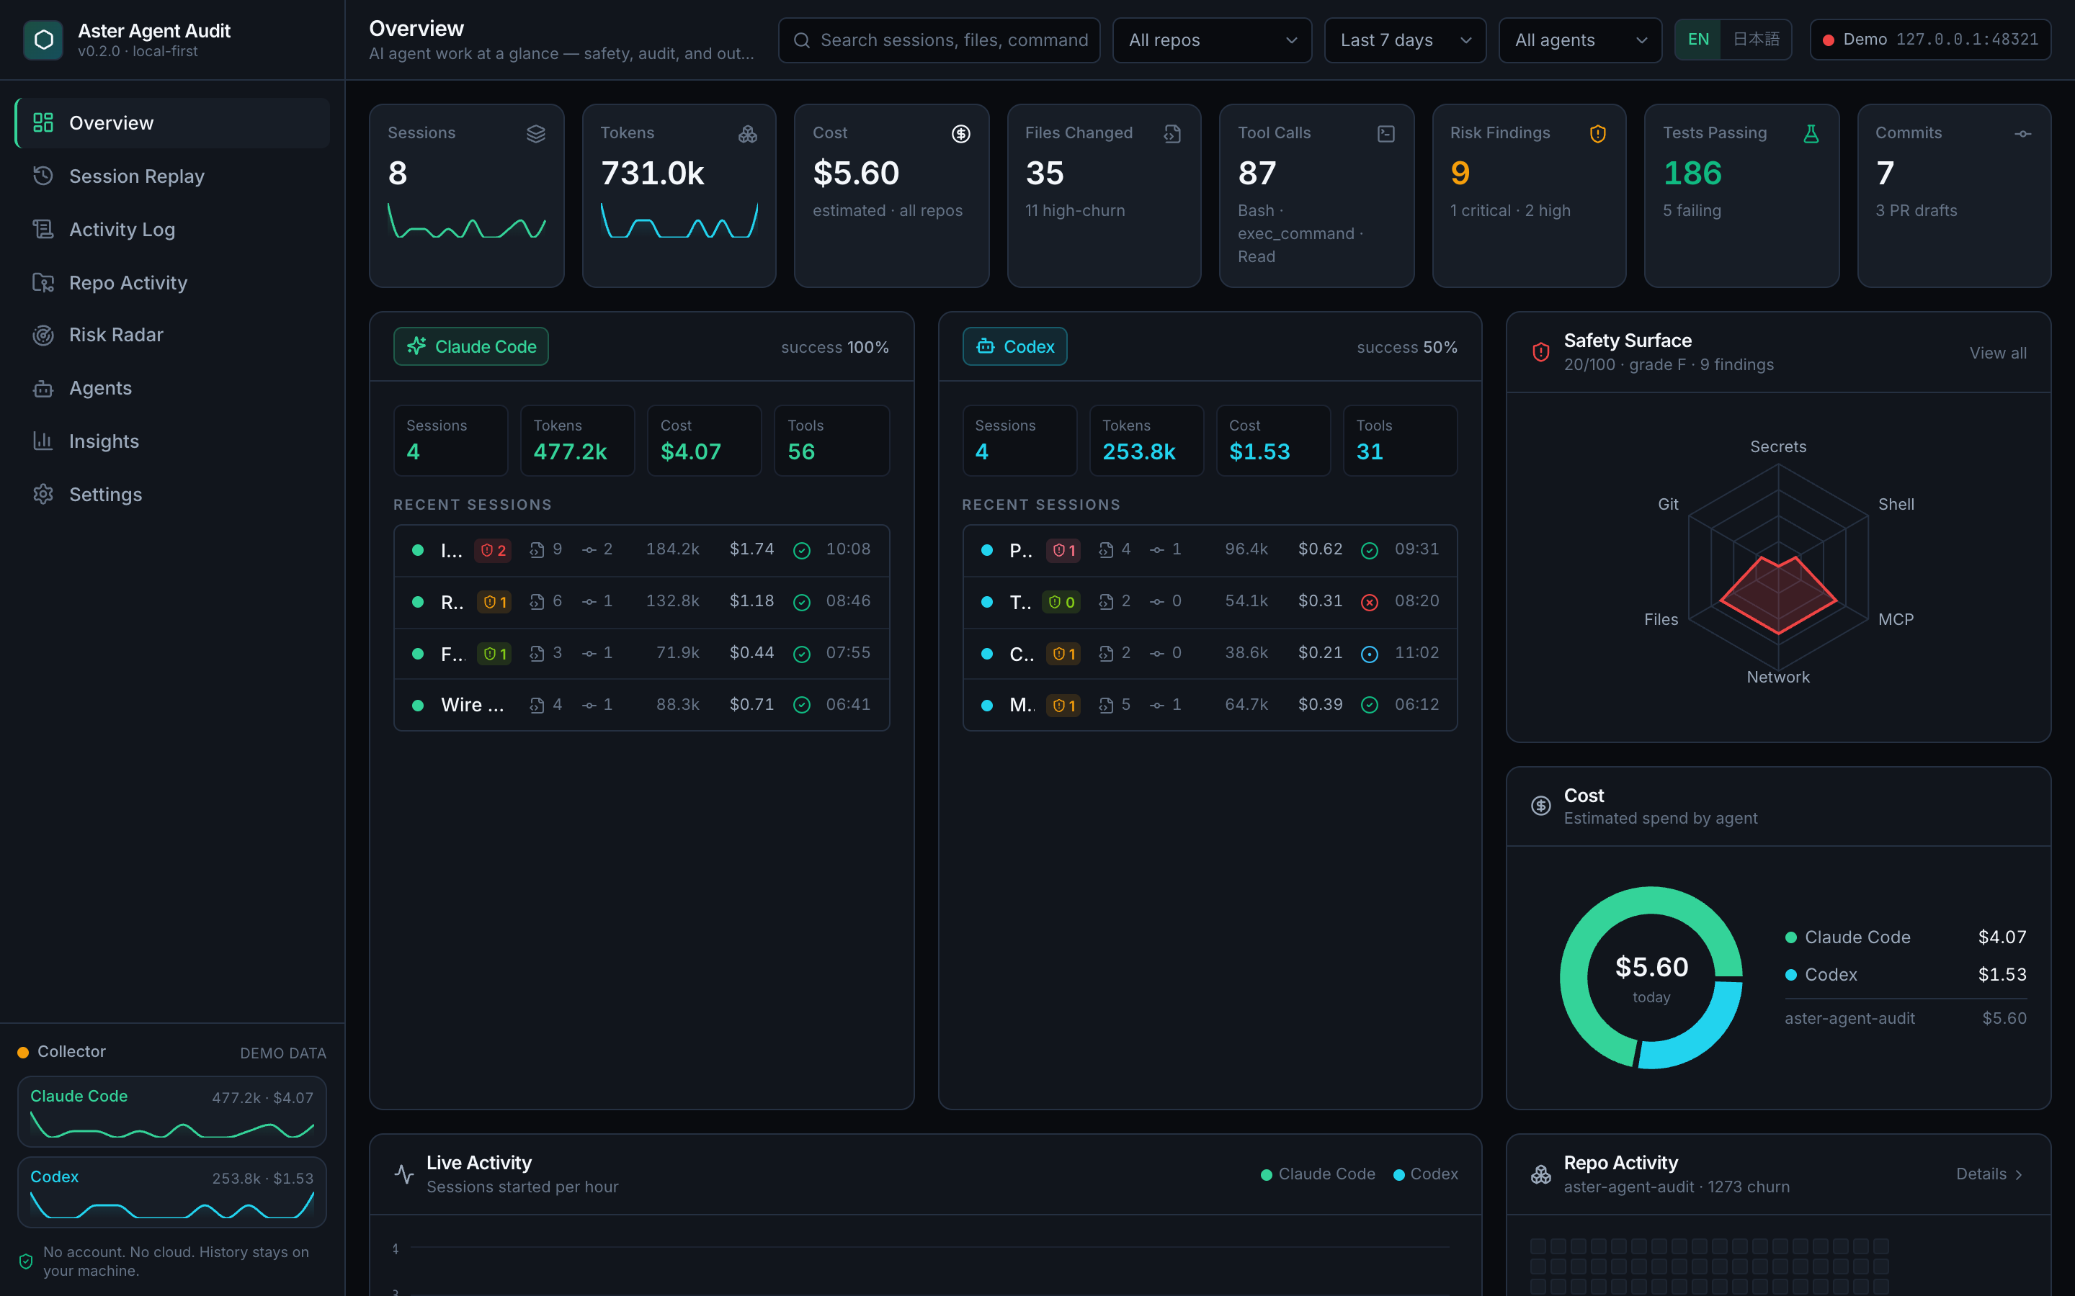2075x1296 pixels.
Task: Expand the All agents filter
Action: click(x=1579, y=40)
